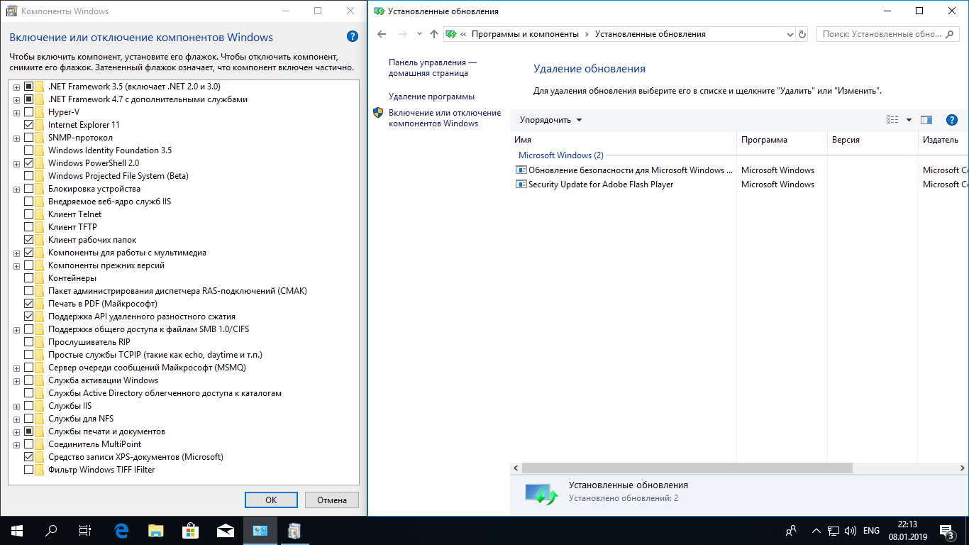
Task: Enable Фильтр Windows TIFF IFilter checkbox
Action: (x=29, y=470)
